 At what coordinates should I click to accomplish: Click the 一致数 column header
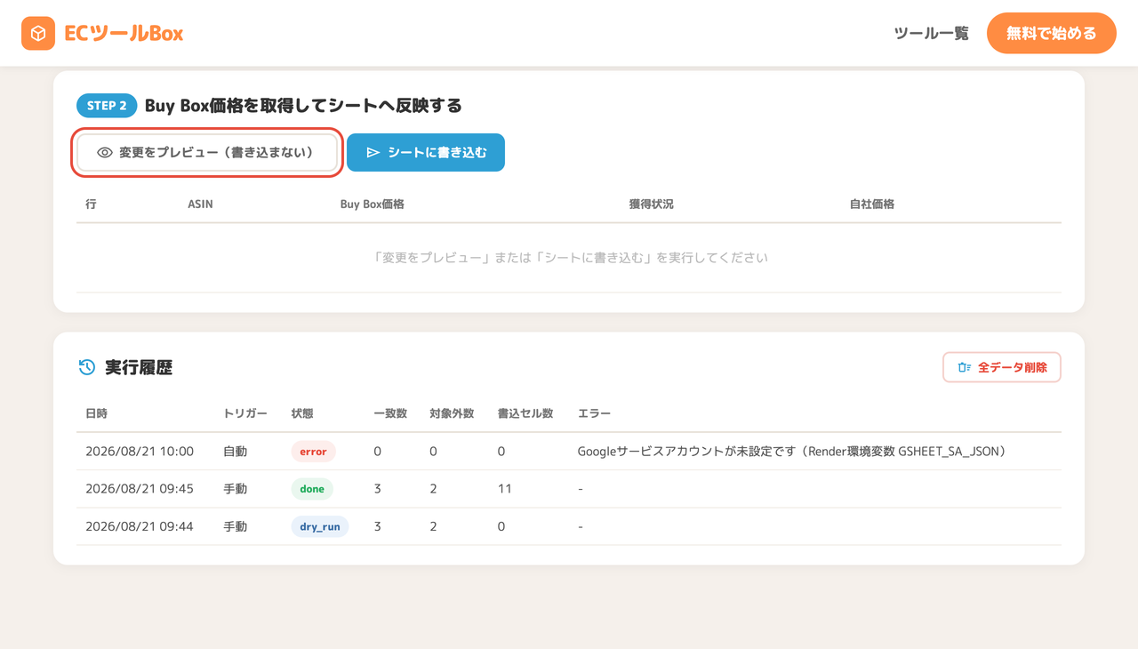(x=390, y=413)
